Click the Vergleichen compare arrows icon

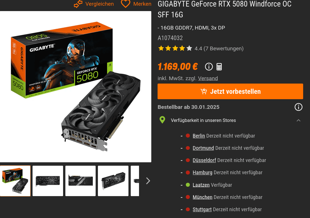(x=78, y=4)
